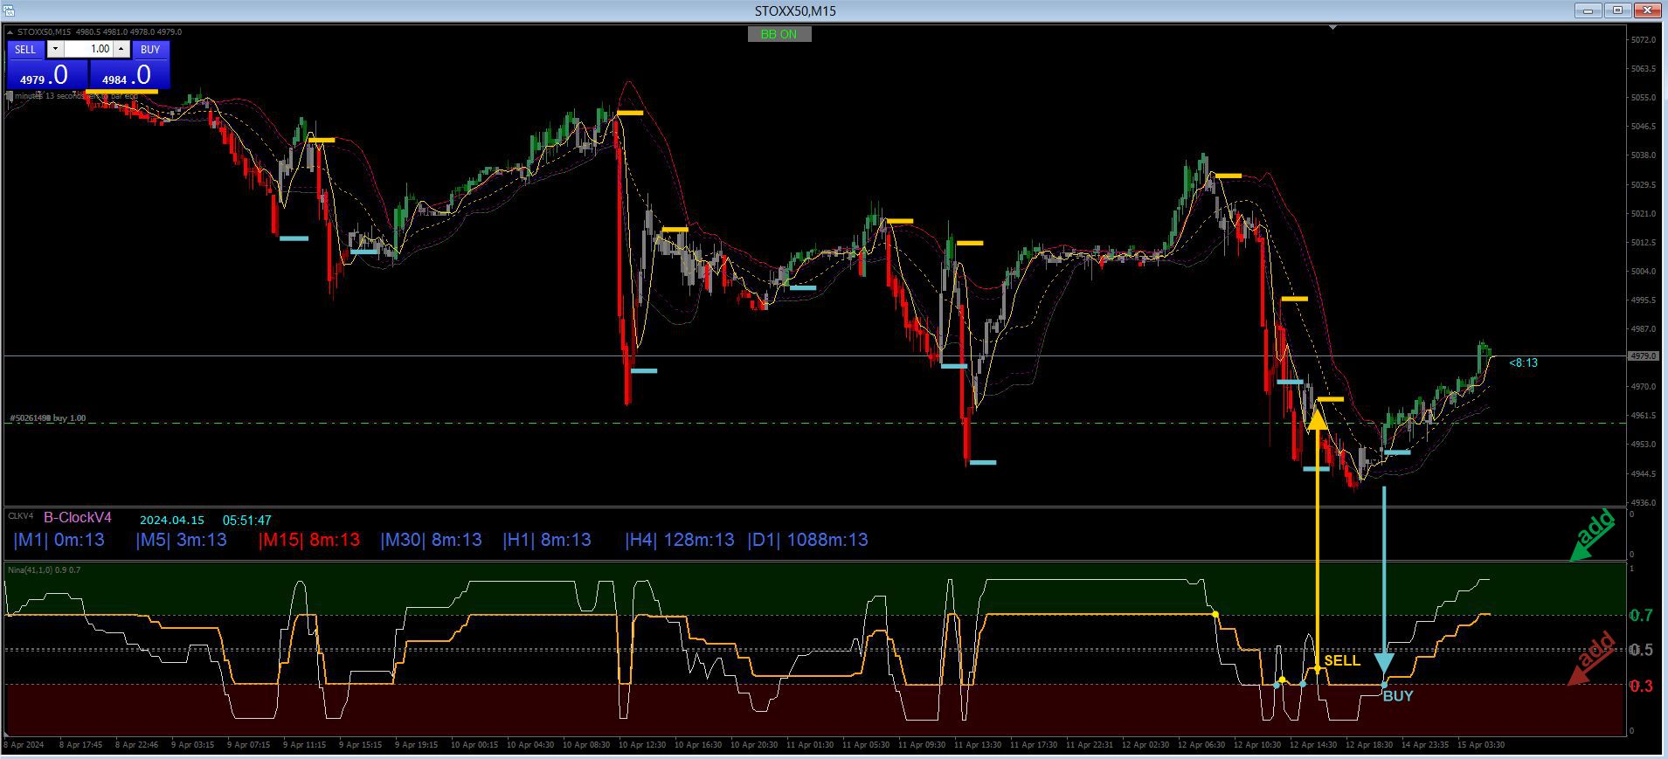
Task: Click the 2024.04.15 date label
Action: click(x=172, y=520)
